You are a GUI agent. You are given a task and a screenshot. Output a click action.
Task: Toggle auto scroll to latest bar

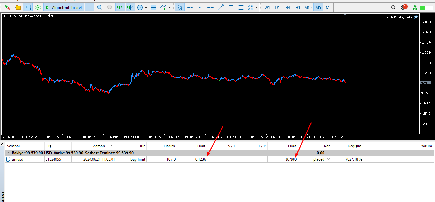(130, 7)
